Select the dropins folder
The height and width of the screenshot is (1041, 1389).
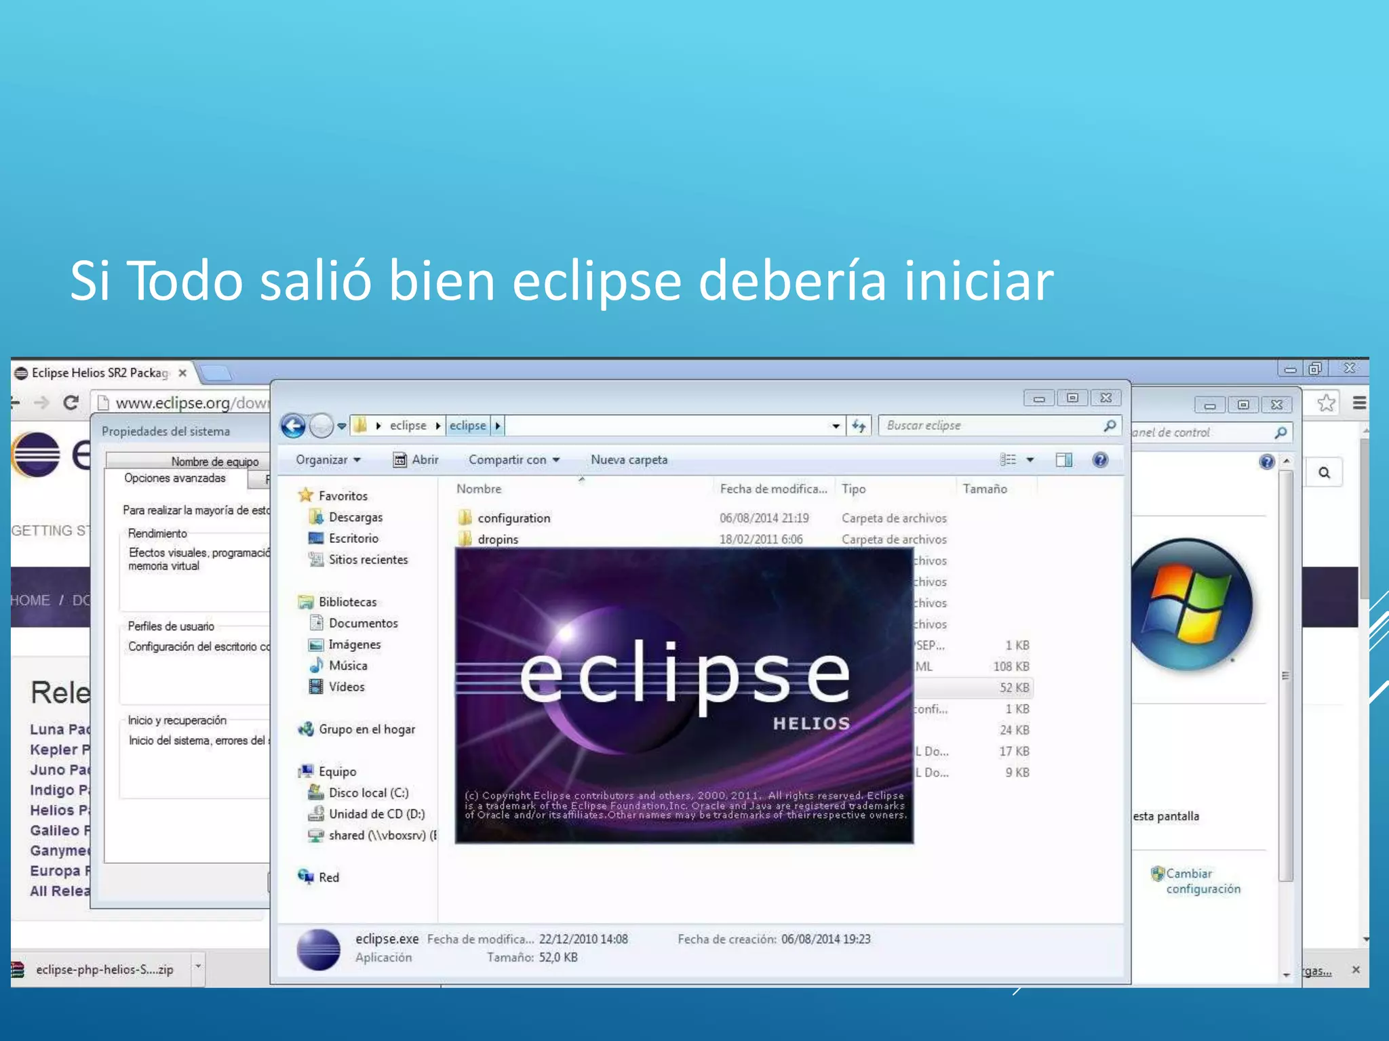489,539
